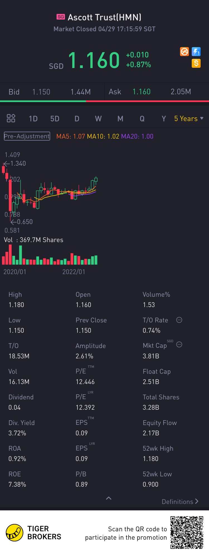The image size is (209, 555).
Task: Tap the Tiger Brokers logo
Action: (x=14, y=532)
